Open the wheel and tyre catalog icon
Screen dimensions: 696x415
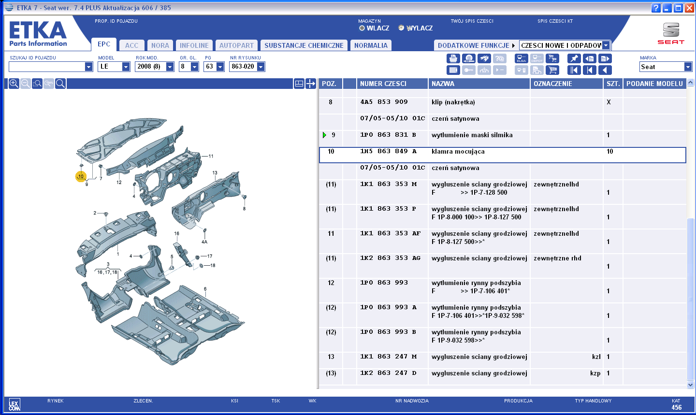(469, 58)
